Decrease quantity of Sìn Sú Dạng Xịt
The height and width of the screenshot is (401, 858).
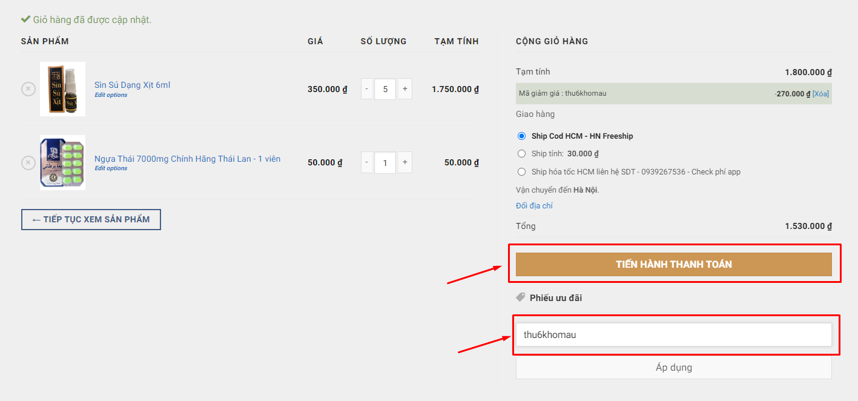coord(367,89)
